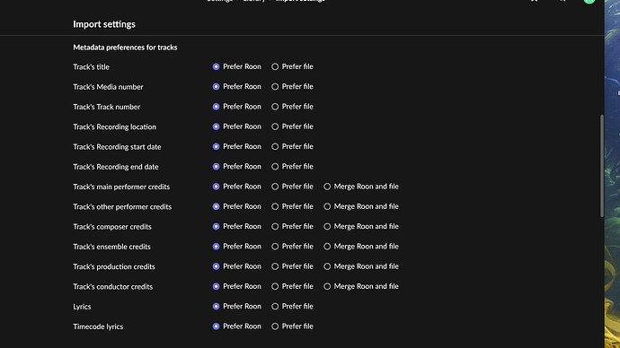Select Prefer Roon for Lyrics
Image resolution: width=620 pixels, height=348 pixels.
point(216,306)
